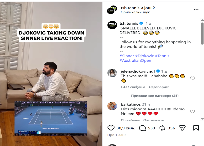Open more options three-dot menu
This screenshot has height=146, width=204.
point(196,10)
